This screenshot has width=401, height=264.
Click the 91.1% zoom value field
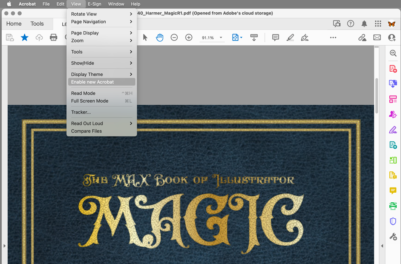coord(208,38)
